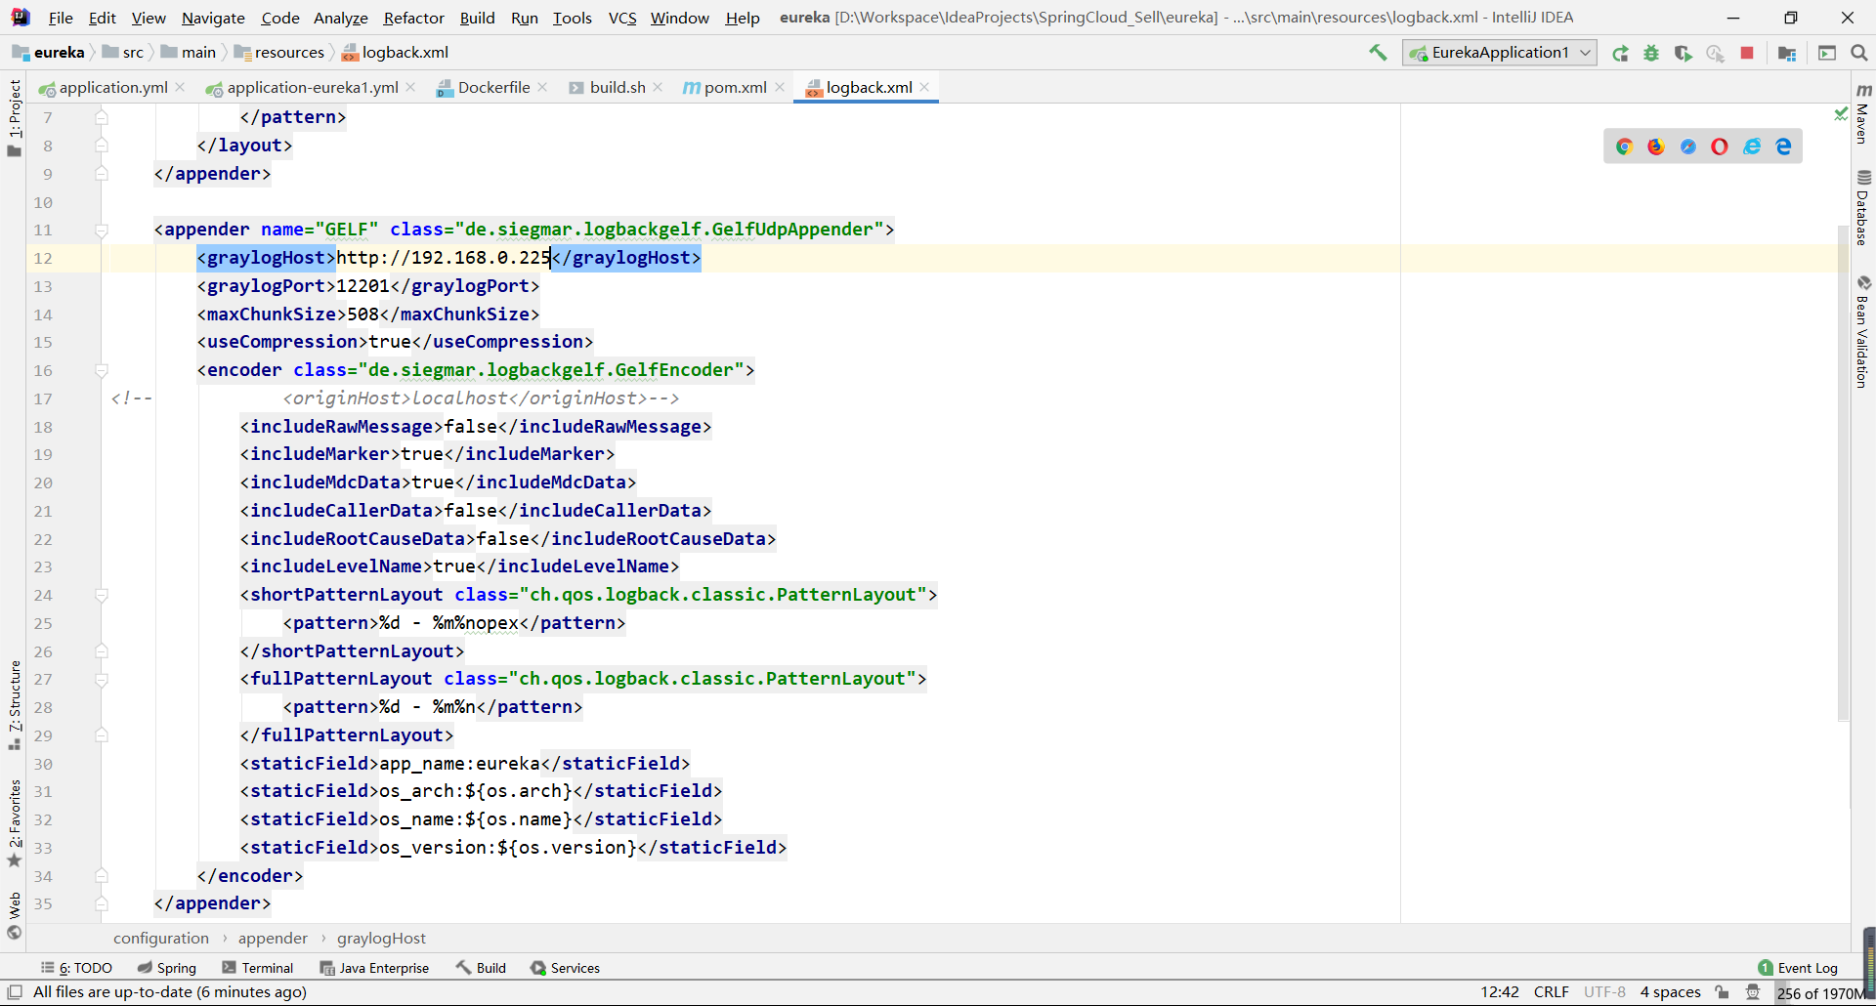Place the cursor in the graylogPort 12201 value
The width and height of the screenshot is (1876, 1006).
pos(363,286)
